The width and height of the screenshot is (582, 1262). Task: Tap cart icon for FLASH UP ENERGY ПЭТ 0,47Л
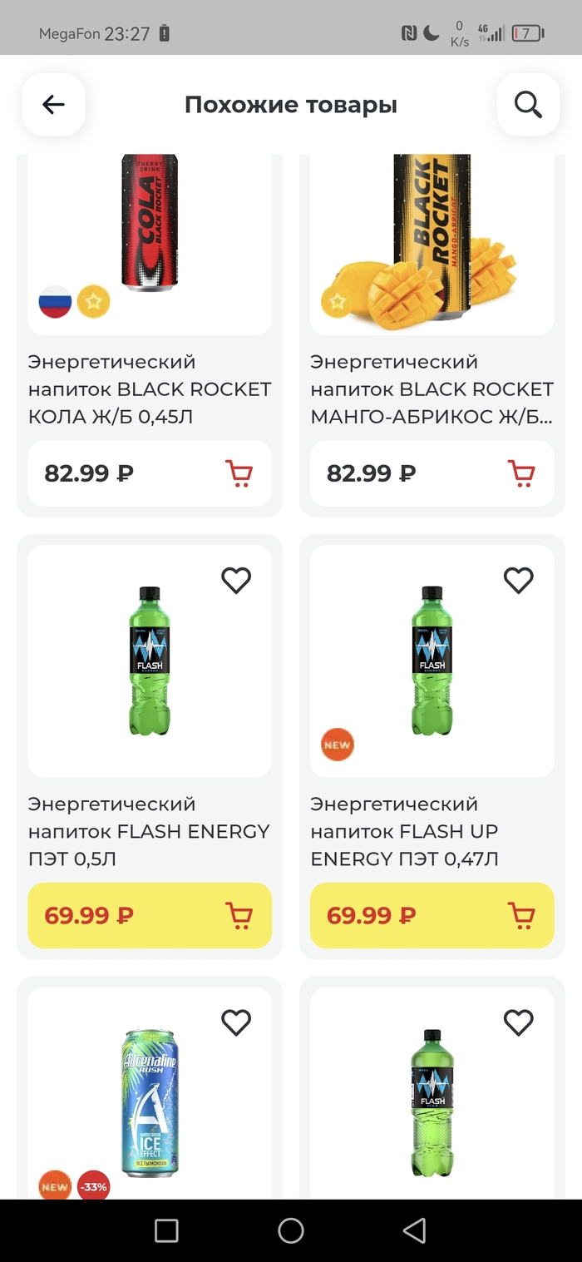coord(521,915)
